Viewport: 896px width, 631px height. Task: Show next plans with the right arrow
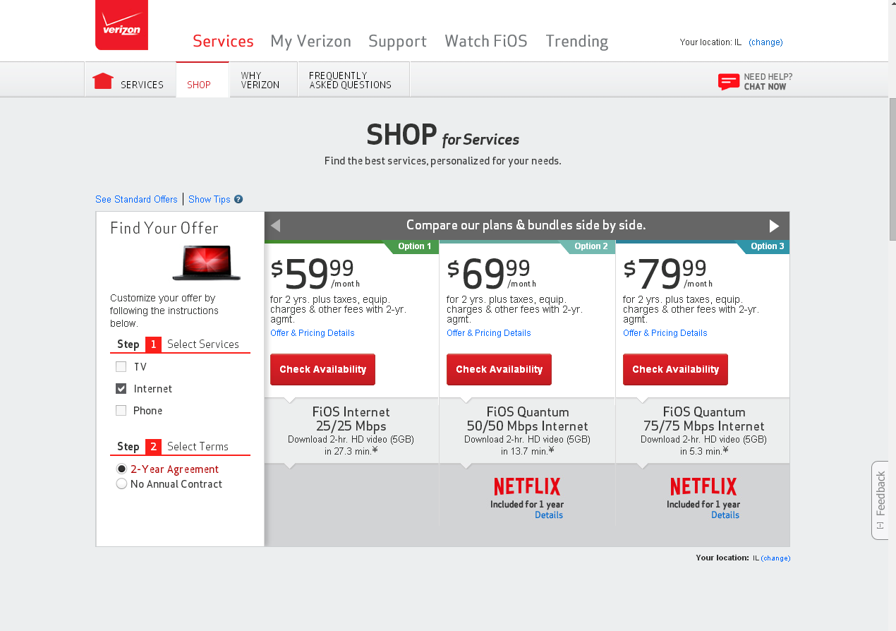pos(774,226)
